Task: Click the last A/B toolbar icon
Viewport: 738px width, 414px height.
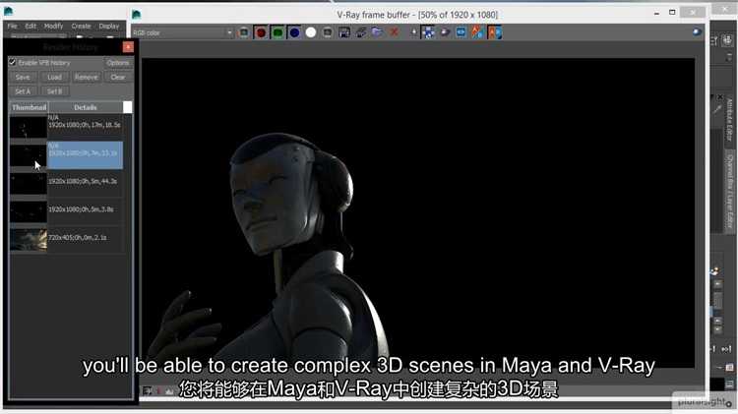Action: click(x=494, y=32)
